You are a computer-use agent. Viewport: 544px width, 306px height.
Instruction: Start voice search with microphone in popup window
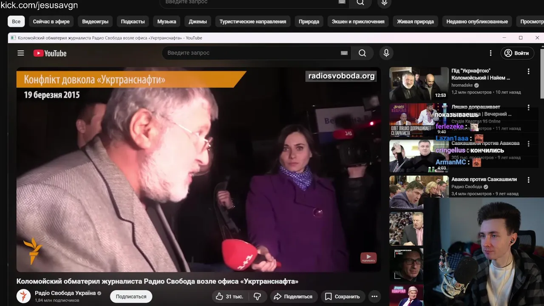[386, 53]
